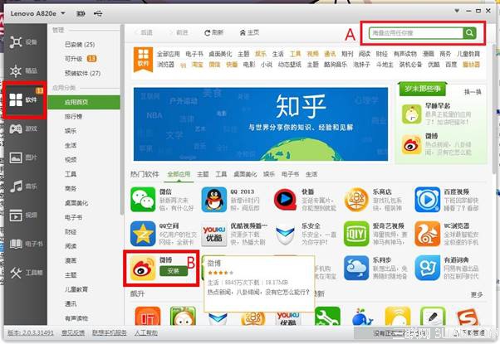500x344 pixels.
Task: Click the 刷新 (Refresh) button
Action: tap(214, 32)
